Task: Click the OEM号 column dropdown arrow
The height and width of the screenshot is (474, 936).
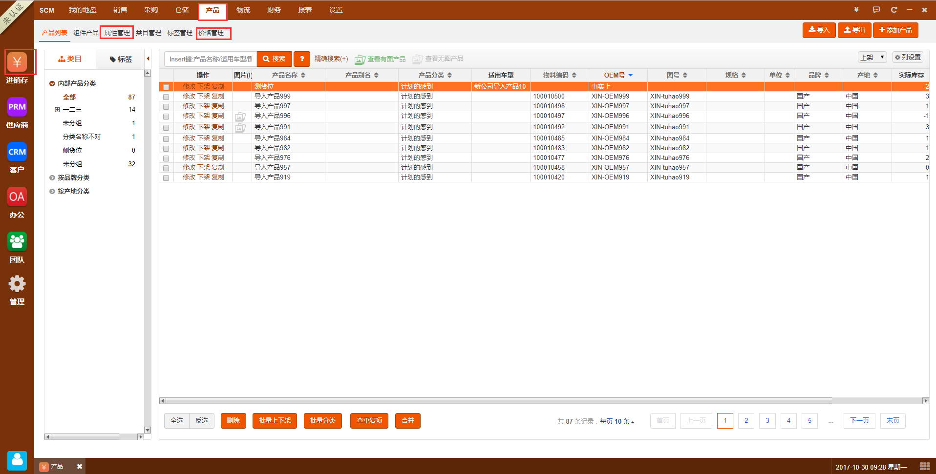Action: click(631, 75)
